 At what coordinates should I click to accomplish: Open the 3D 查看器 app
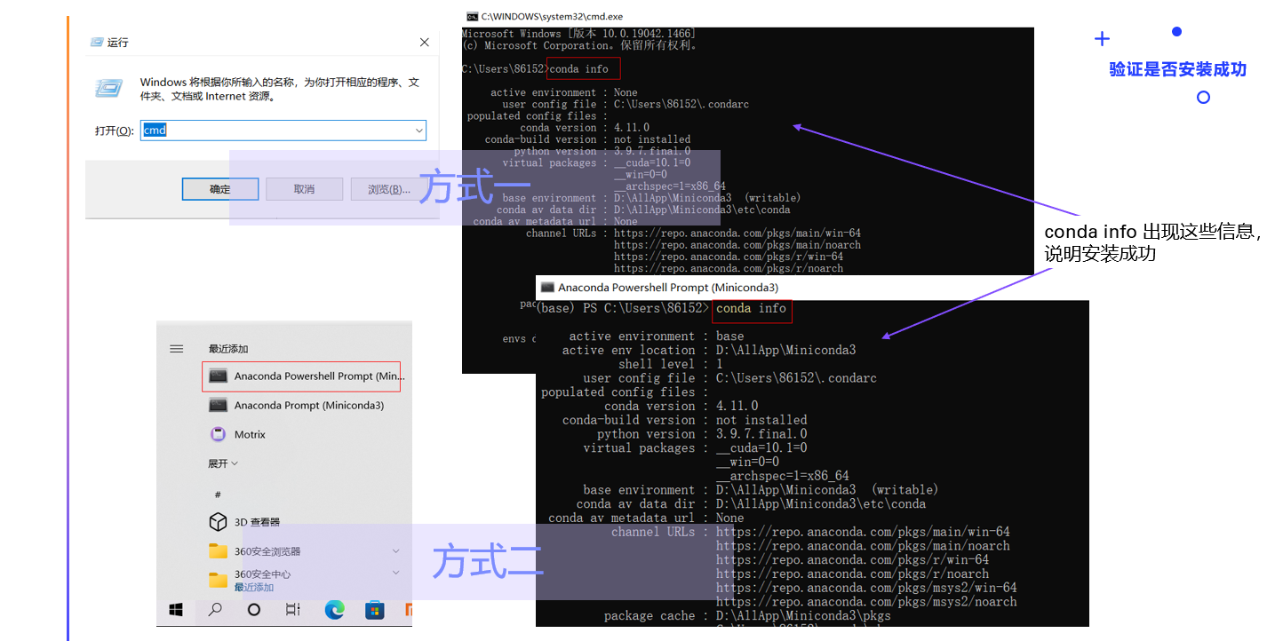244,522
